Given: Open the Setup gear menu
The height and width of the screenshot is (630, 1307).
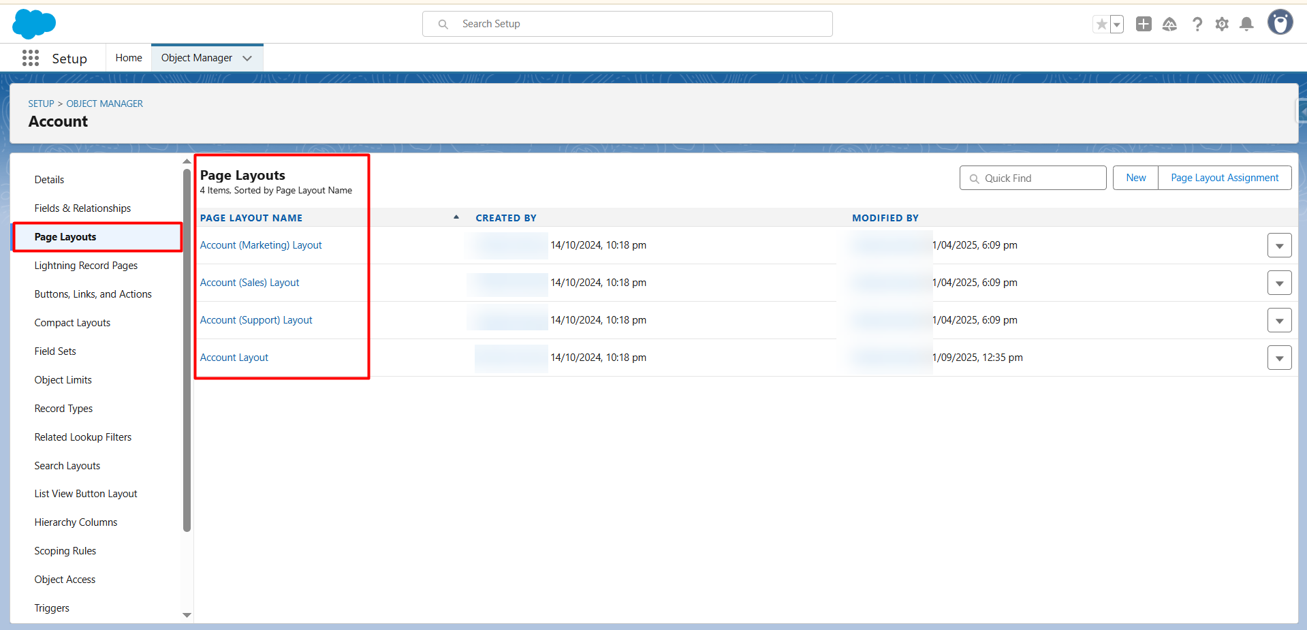Looking at the screenshot, I should coord(1222,25).
